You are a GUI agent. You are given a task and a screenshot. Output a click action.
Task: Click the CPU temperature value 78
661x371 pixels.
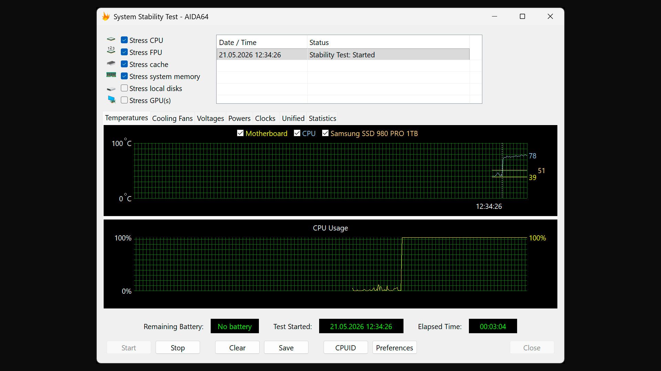533,156
